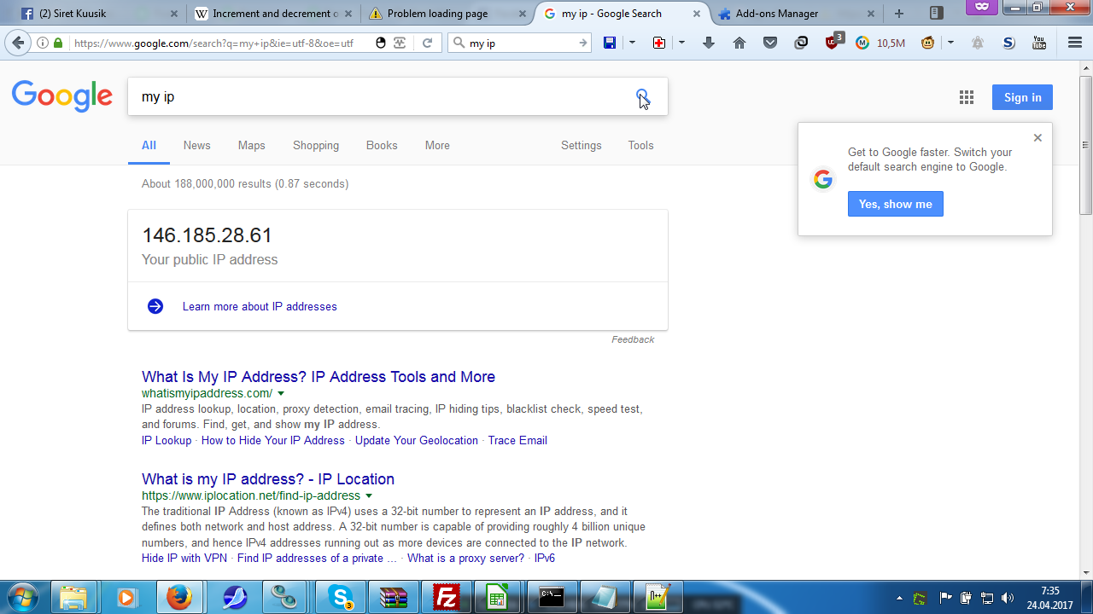Go to the Firefox home page

tap(739, 43)
